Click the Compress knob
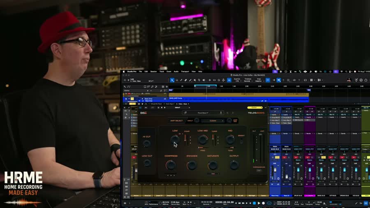Screen dimensions: 370x208 point(171,165)
